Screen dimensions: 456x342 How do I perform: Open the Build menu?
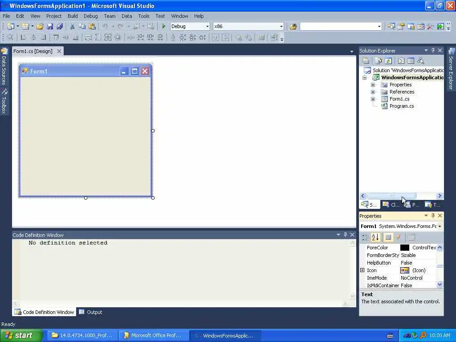click(x=73, y=16)
